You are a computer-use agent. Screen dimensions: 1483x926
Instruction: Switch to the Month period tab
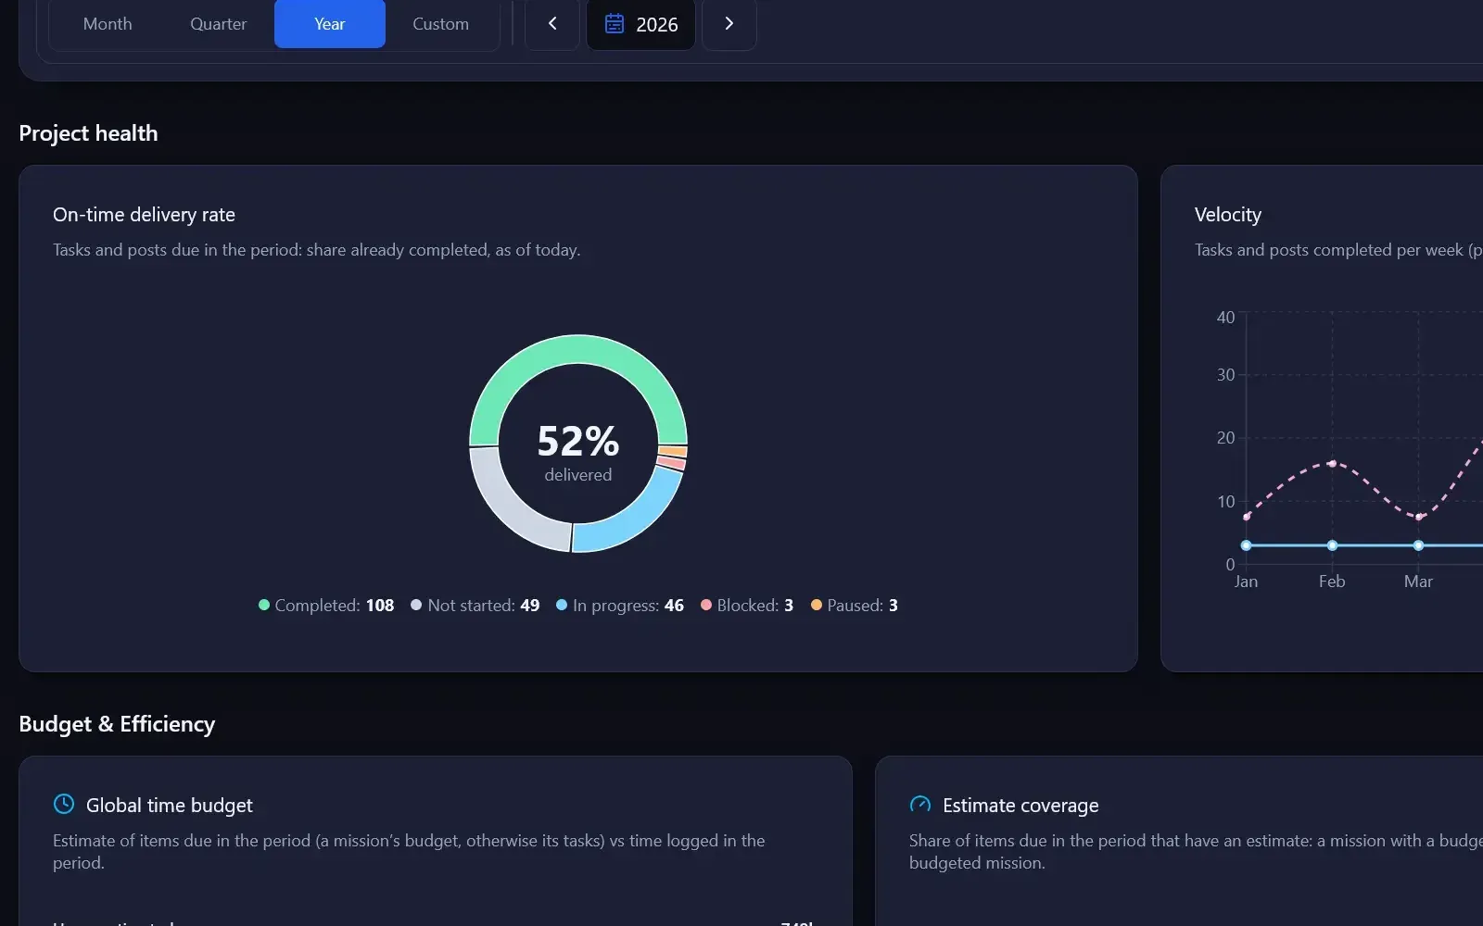[x=108, y=24]
